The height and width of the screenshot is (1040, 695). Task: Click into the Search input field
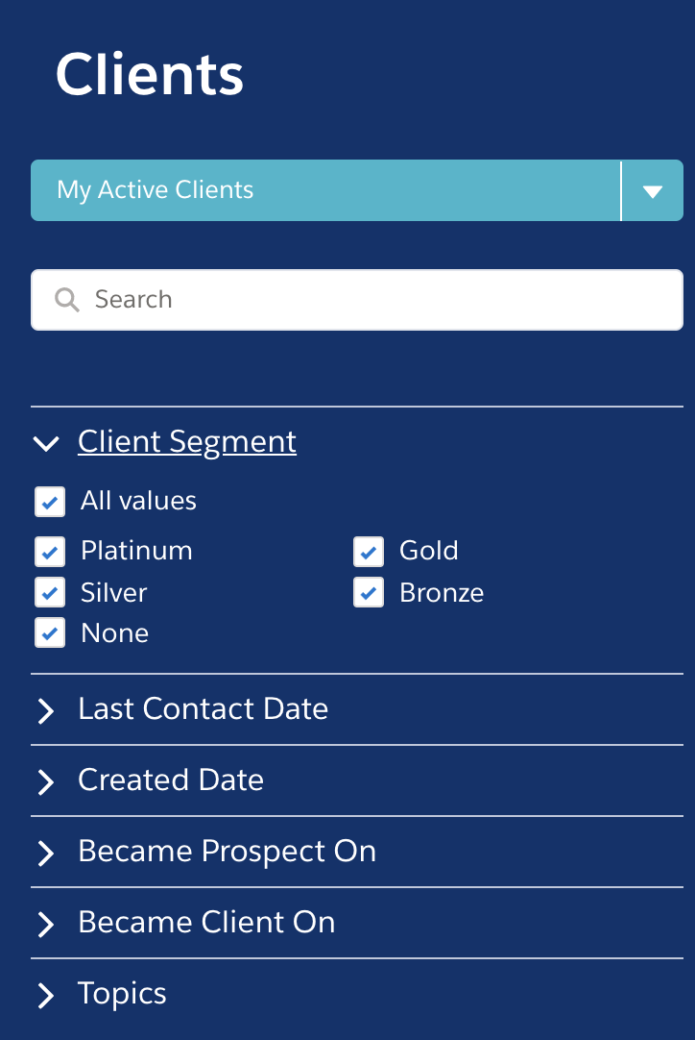click(x=357, y=300)
